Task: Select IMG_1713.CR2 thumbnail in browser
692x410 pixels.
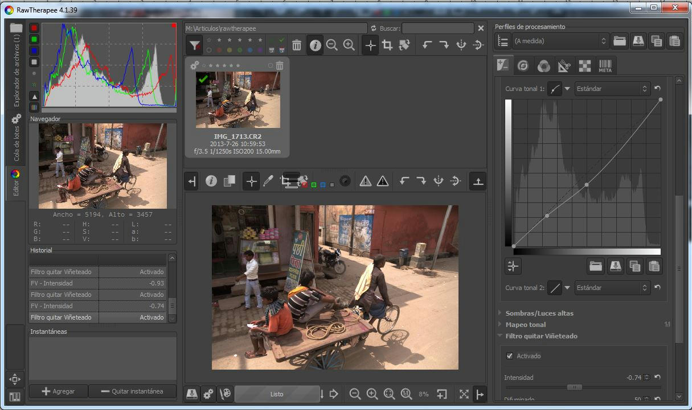Action: pyautogui.click(x=238, y=100)
